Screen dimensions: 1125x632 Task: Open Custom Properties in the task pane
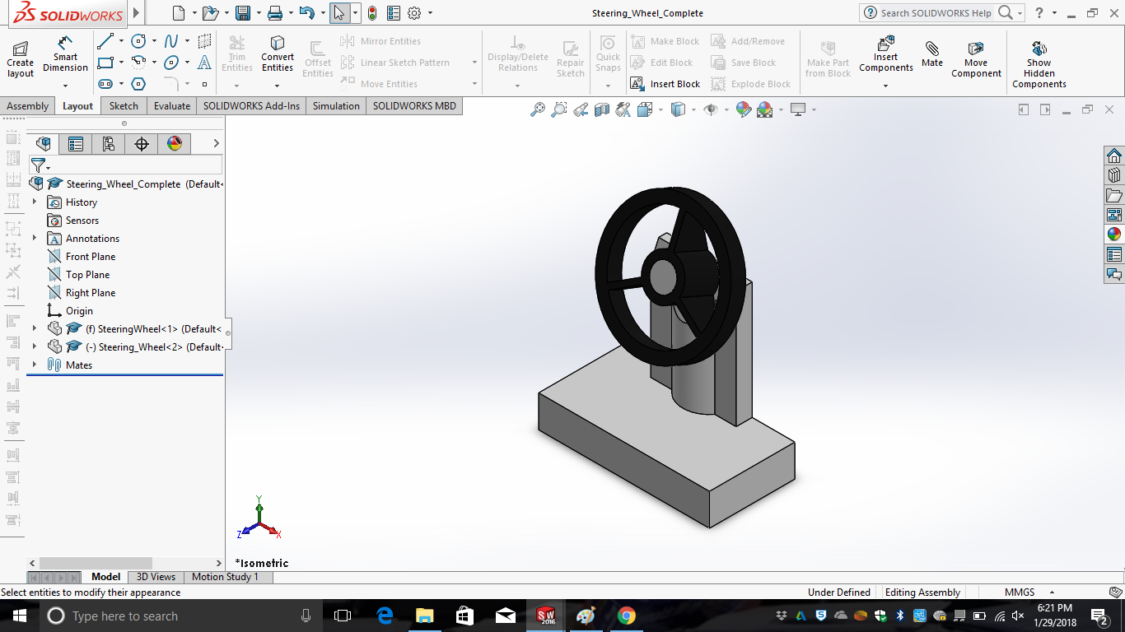1114,254
